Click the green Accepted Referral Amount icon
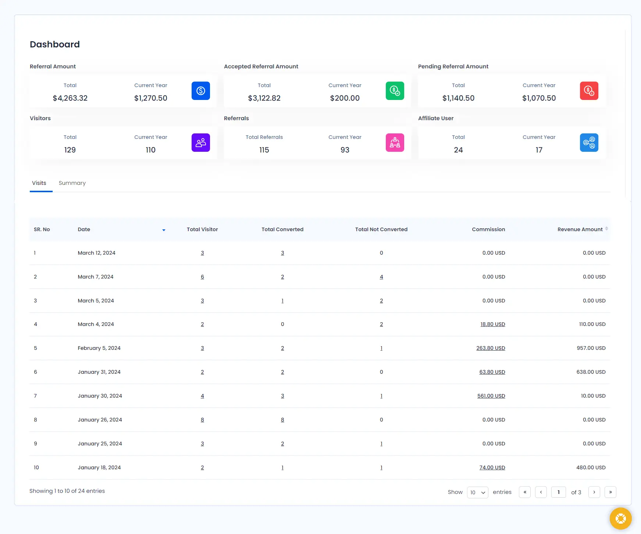 click(x=395, y=91)
